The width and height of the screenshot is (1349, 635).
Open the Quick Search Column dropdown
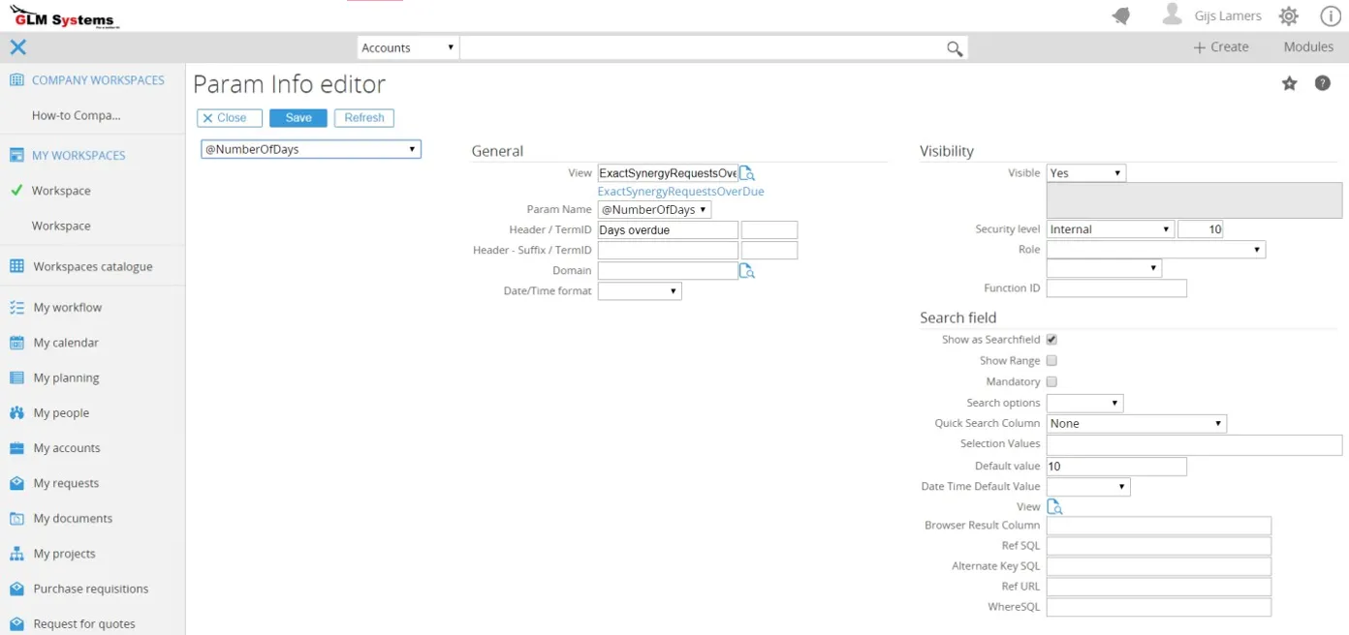[x=1136, y=424]
